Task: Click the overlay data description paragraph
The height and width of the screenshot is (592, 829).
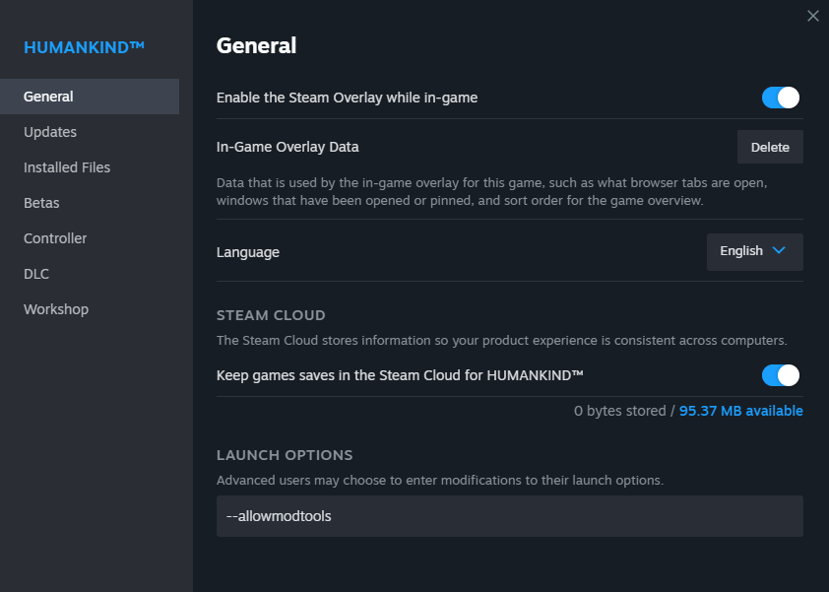Action: 491,191
